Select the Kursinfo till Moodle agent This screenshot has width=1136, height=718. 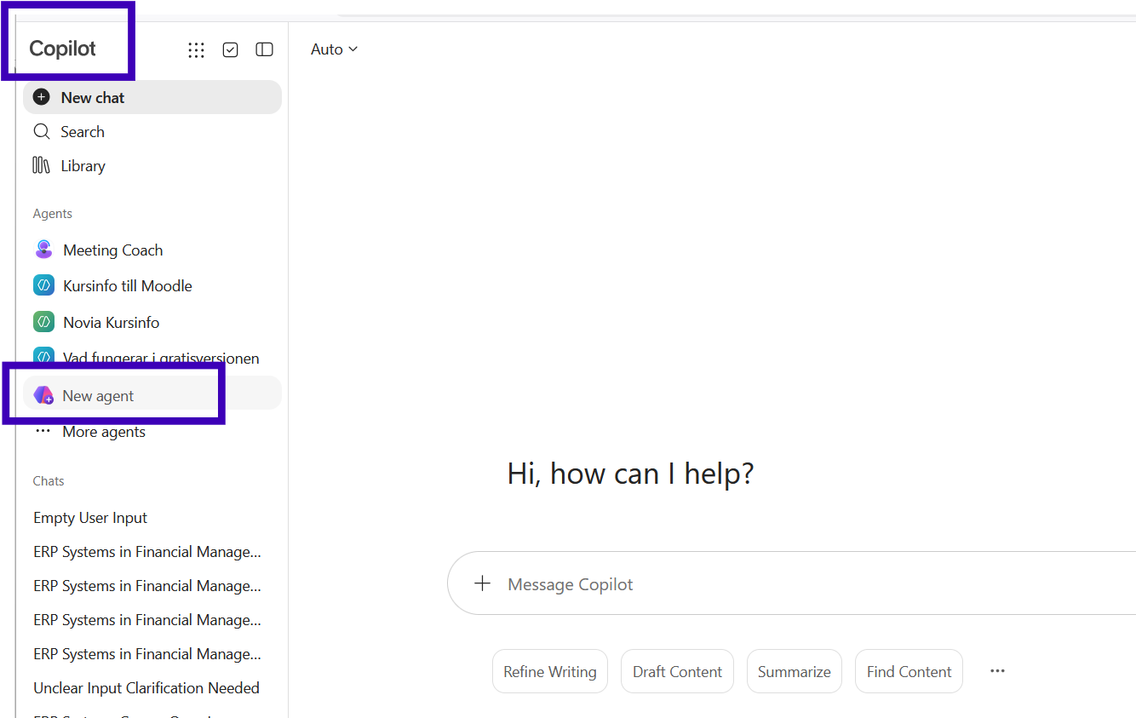[x=152, y=286]
